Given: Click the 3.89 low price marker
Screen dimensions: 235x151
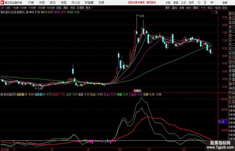Looking at the screenshot, I should click(x=40, y=88).
